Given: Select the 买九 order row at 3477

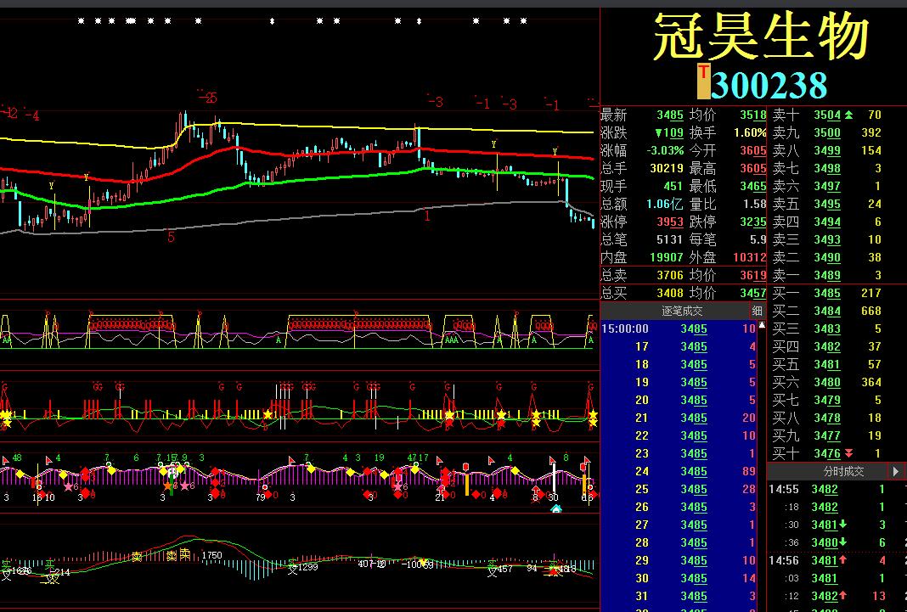Looking at the screenshot, I should tap(827, 435).
